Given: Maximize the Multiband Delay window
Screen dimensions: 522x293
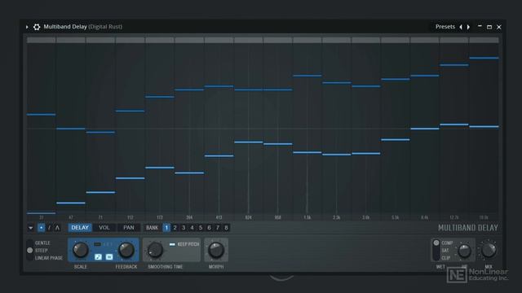Looking at the screenshot, I should 489,27.
